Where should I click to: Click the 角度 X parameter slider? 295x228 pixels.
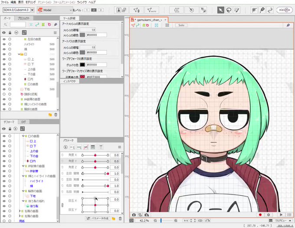95,155
